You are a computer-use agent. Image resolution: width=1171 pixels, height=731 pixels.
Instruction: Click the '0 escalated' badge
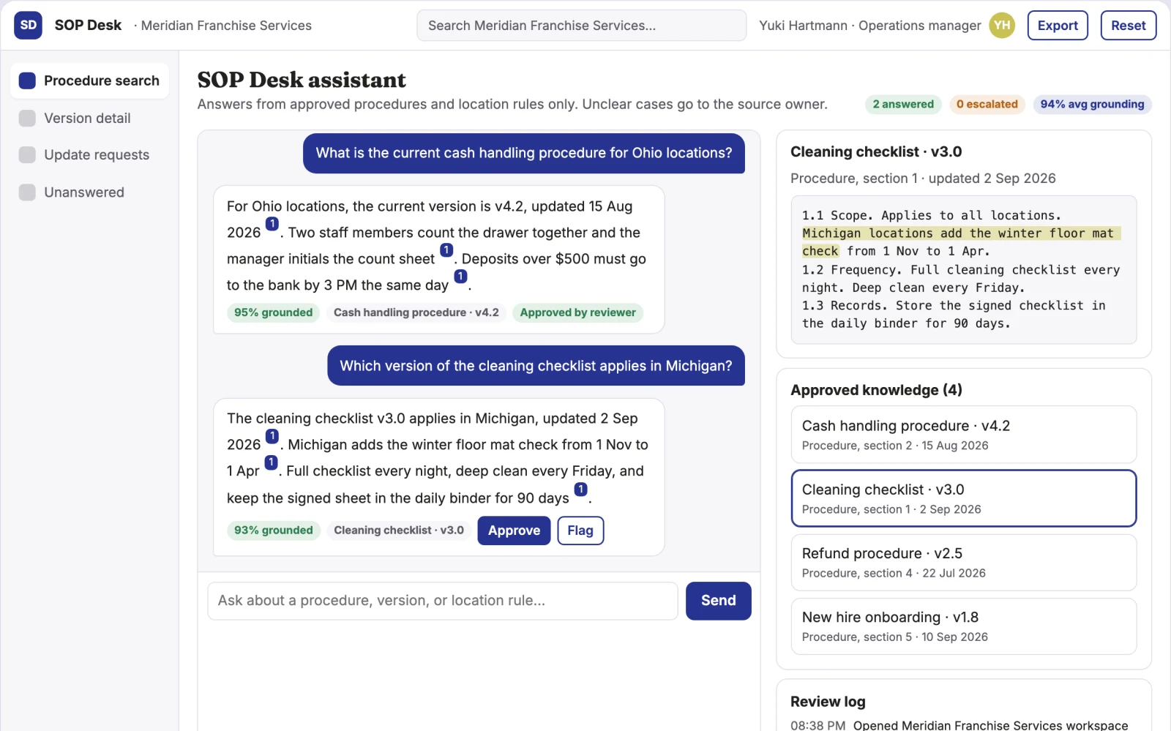pos(987,104)
